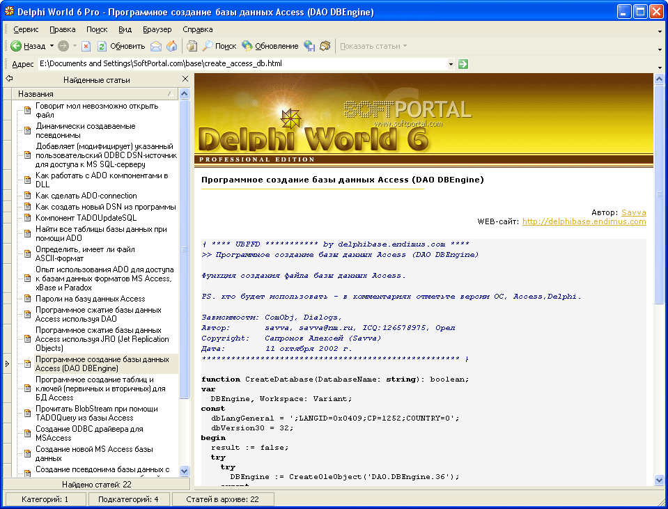Select article Создание новой MS Access базы данных
Screen dimensions: 668x509
tap(94, 453)
